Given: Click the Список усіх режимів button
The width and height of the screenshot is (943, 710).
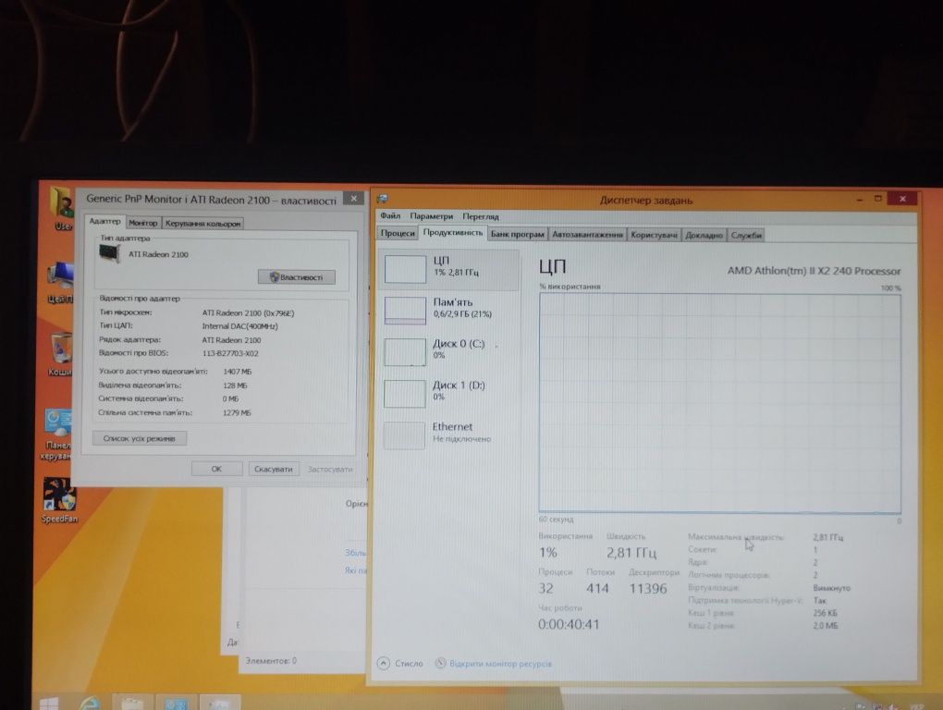Looking at the screenshot, I should coord(140,438).
